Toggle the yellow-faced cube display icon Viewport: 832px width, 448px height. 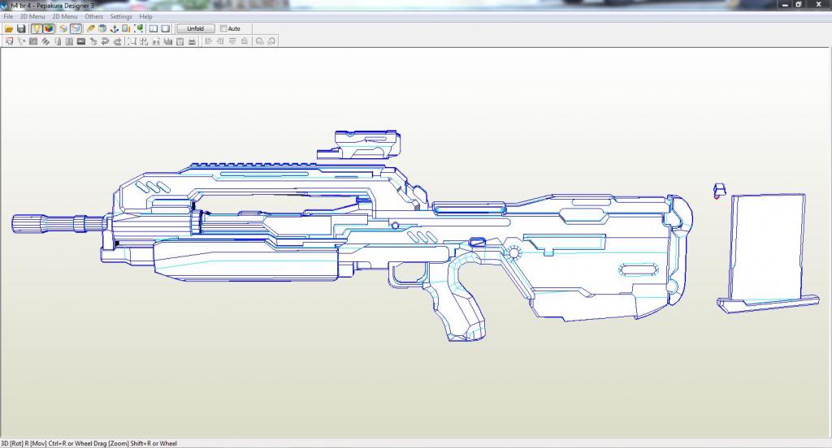pyautogui.click(x=63, y=28)
